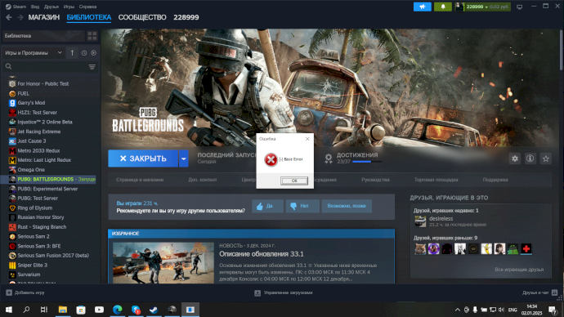
Task: Go forward with the right arrow icon
Action: coord(20,17)
